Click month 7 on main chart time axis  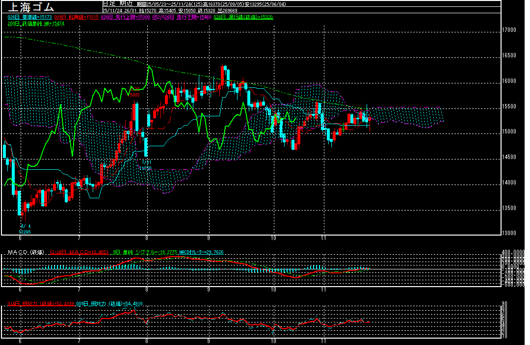click(79, 238)
